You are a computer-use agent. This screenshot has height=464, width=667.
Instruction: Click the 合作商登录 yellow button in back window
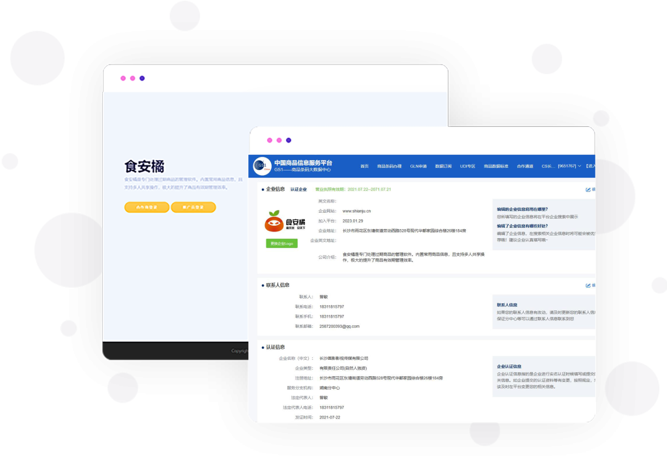click(147, 208)
